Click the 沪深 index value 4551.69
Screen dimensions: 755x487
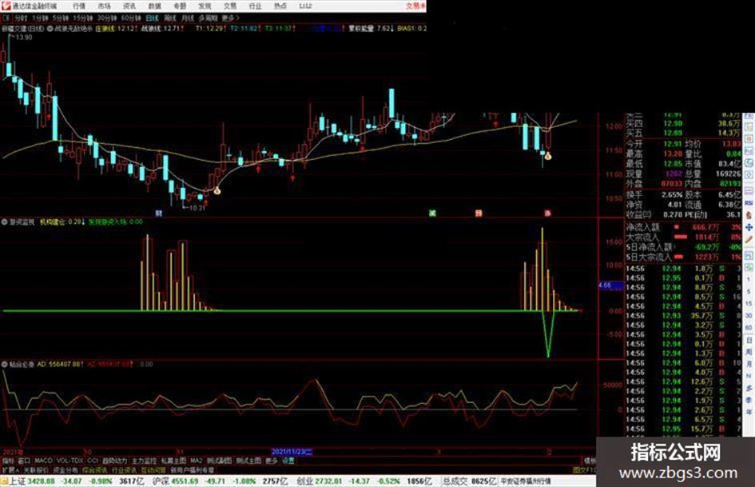tap(185, 481)
